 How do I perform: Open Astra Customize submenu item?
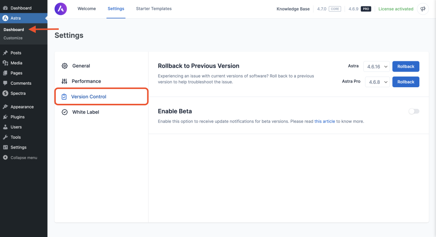point(13,38)
